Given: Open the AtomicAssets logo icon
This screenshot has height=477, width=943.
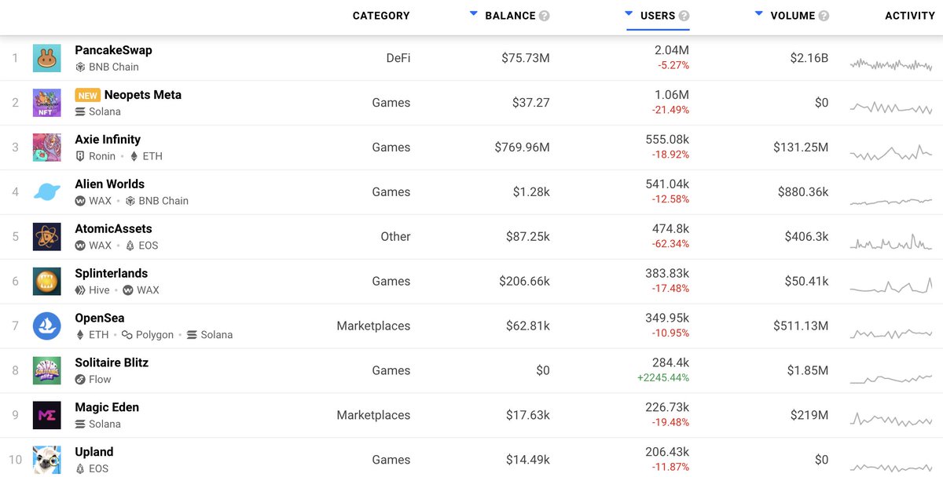Looking at the screenshot, I should coord(46,237).
